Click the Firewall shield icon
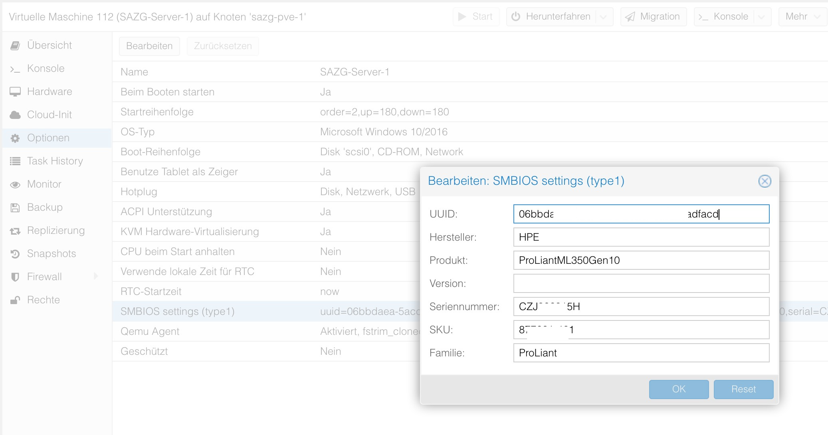828x435 pixels. point(15,277)
